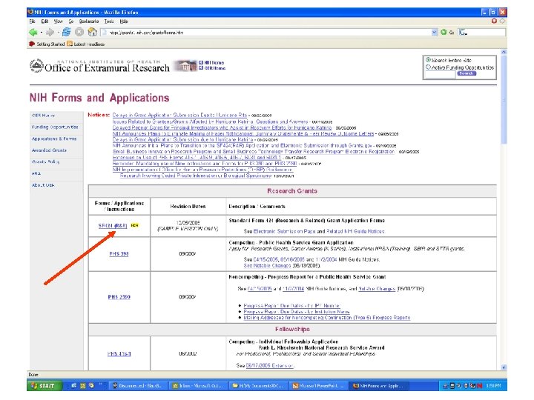
Task: Click the Mailing Addresses for Noncompeting Continuation link
Action: (x=327, y=318)
